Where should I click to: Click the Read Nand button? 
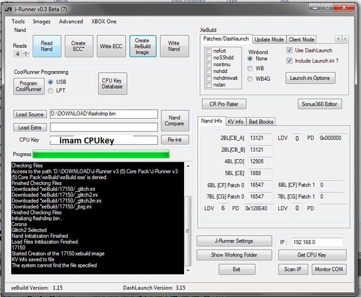click(47, 46)
